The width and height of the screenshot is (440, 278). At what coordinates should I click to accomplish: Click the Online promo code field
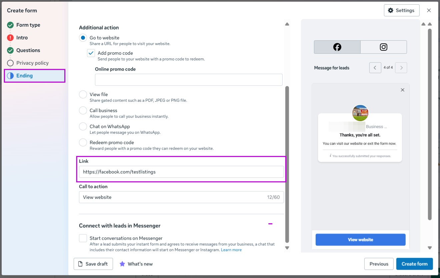pos(189,80)
